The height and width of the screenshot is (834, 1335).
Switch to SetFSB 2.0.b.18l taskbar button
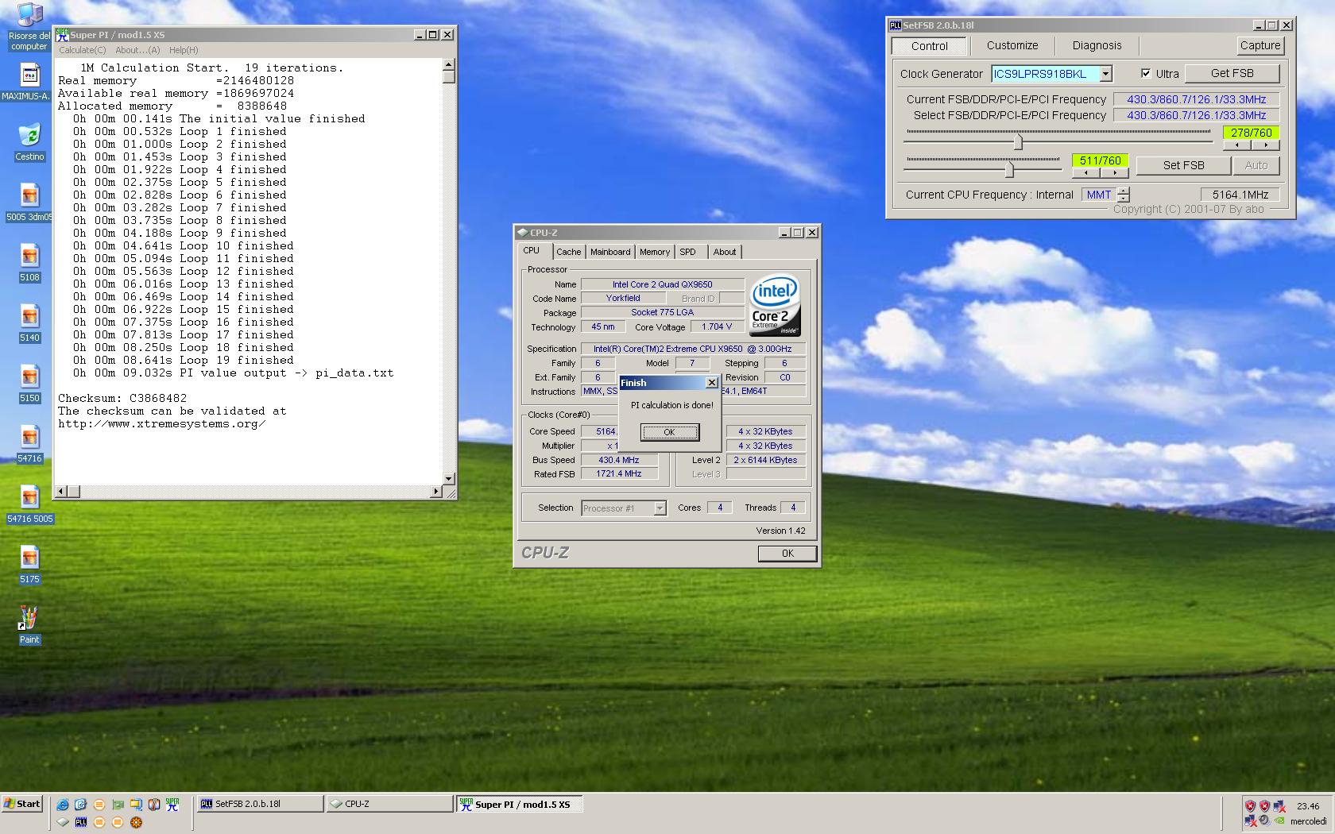tap(259, 804)
